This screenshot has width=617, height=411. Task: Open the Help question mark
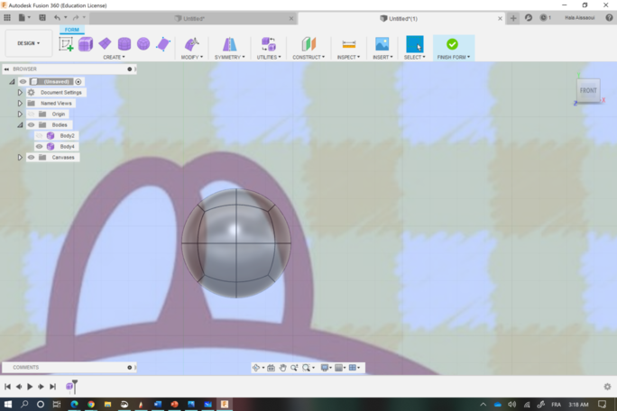pyautogui.click(x=609, y=18)
